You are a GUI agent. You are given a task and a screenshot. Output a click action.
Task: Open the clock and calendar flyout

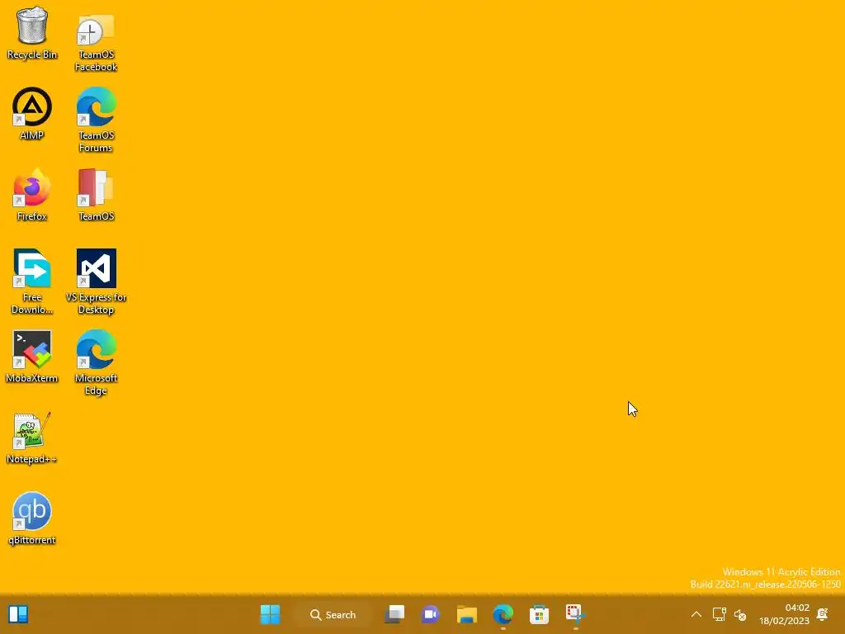click(784, 614)
